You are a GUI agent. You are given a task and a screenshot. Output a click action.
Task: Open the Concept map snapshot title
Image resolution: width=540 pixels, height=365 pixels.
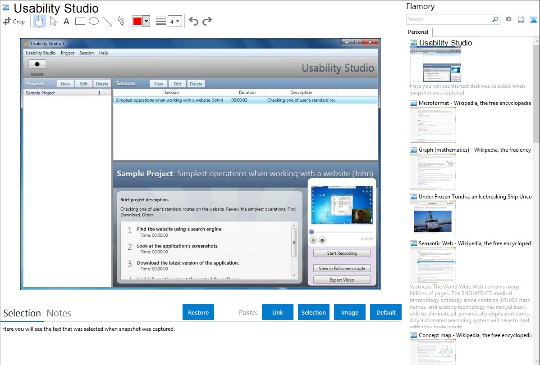click(475, 335)
